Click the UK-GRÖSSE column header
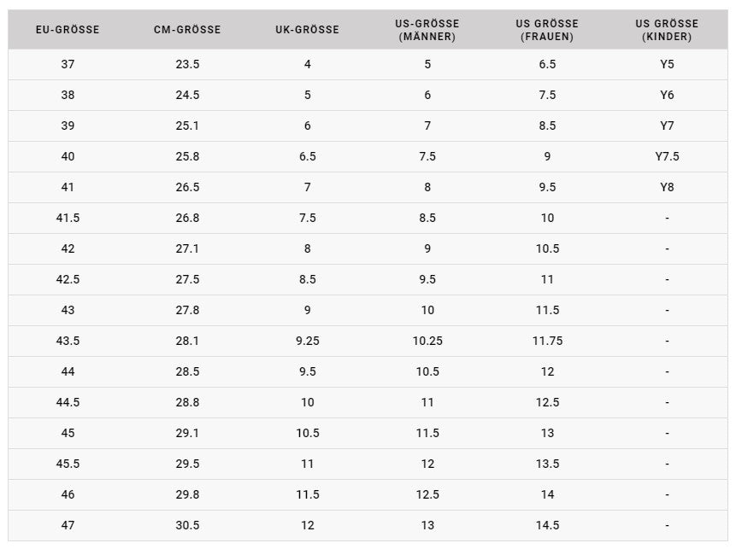Image resolution: width=736 pixels, height=549 pixels. (307, 30)
